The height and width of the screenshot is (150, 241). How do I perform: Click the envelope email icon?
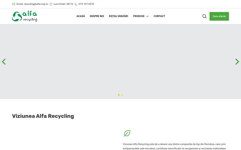coord(14,4)
